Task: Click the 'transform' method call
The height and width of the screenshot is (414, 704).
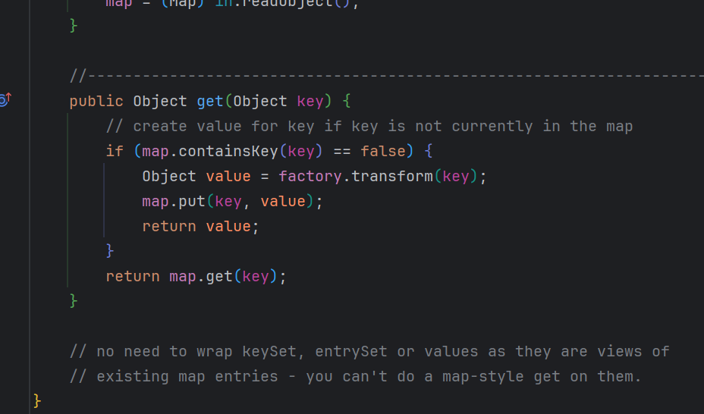Action: [387, 177]
